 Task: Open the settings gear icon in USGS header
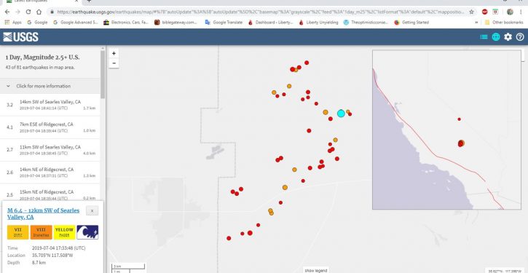[x=508, y=37]
